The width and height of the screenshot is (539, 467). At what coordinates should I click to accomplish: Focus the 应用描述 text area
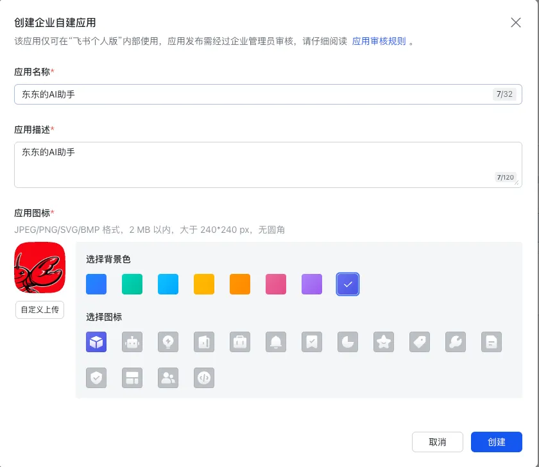pos(268,165)
